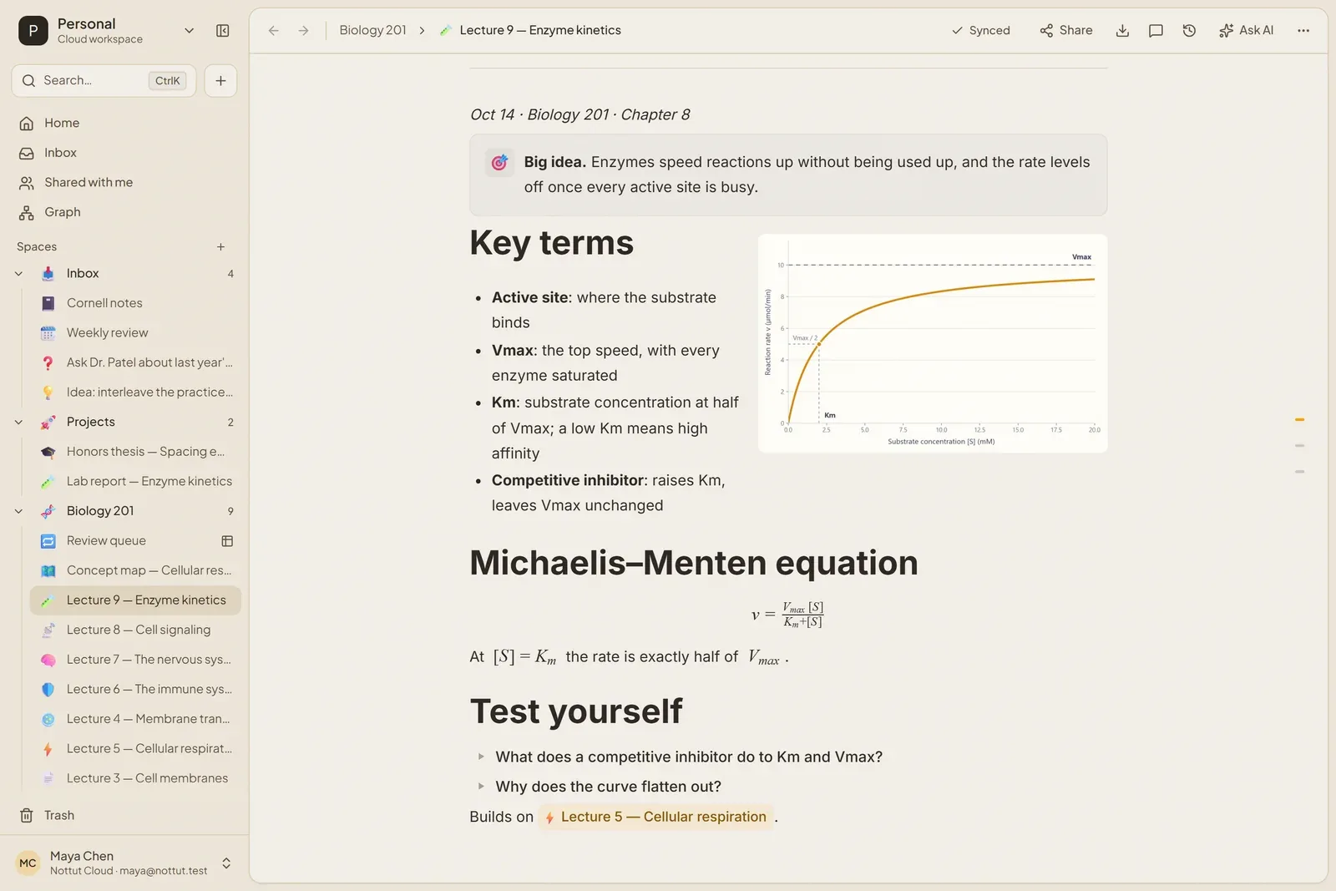Open Lab report — Enzyme kinetics

135,482
